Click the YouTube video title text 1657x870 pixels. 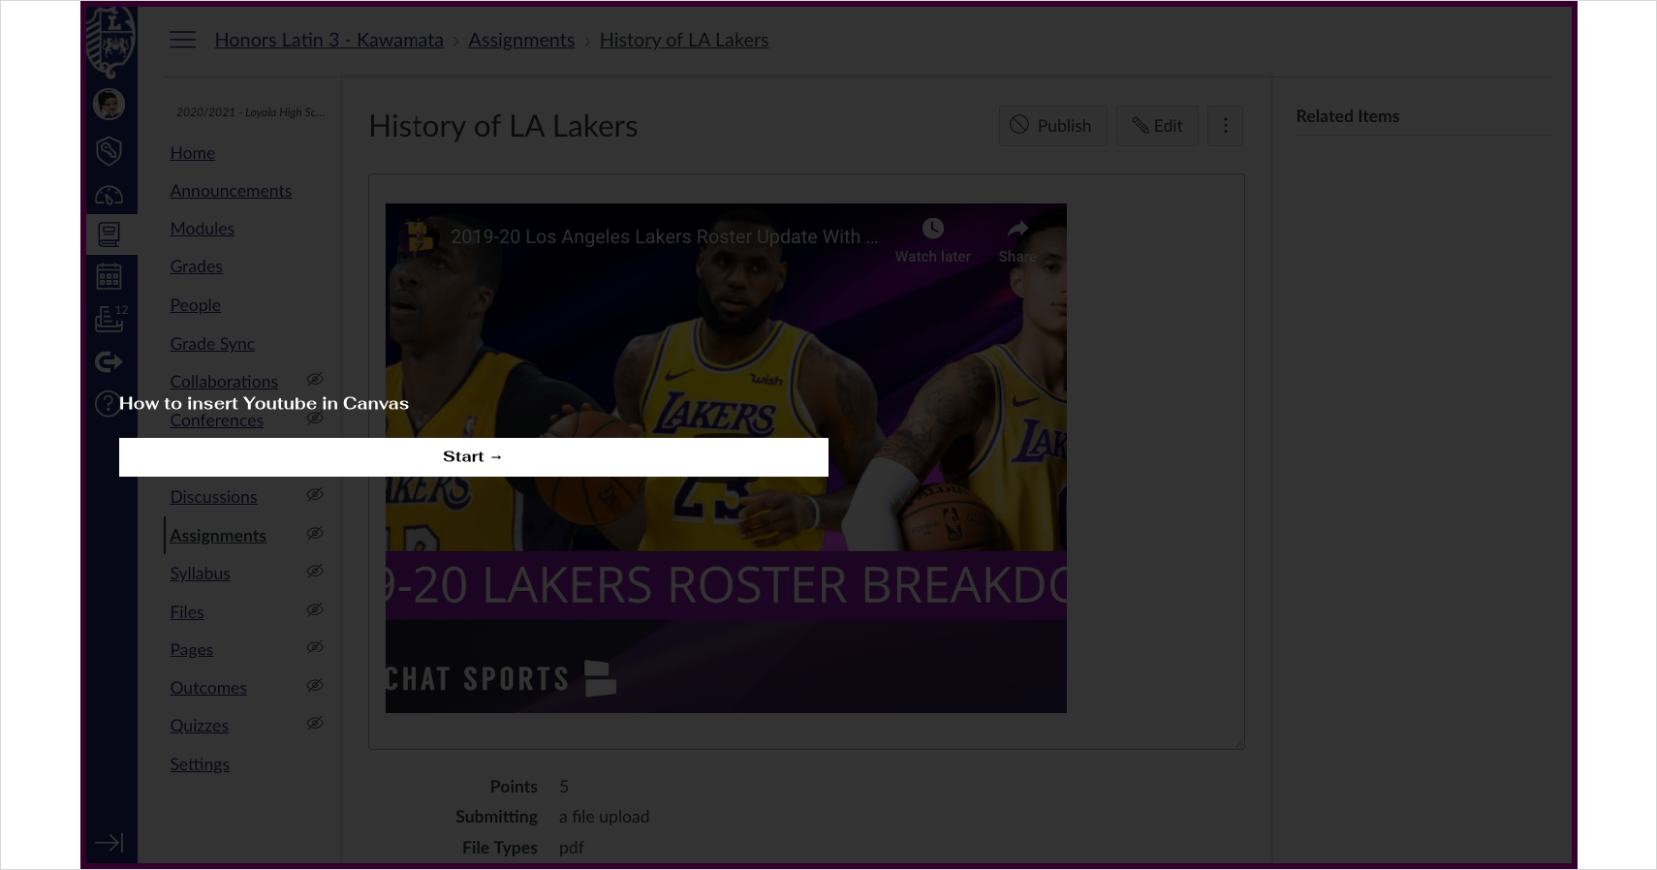click(x=665, y=236)
